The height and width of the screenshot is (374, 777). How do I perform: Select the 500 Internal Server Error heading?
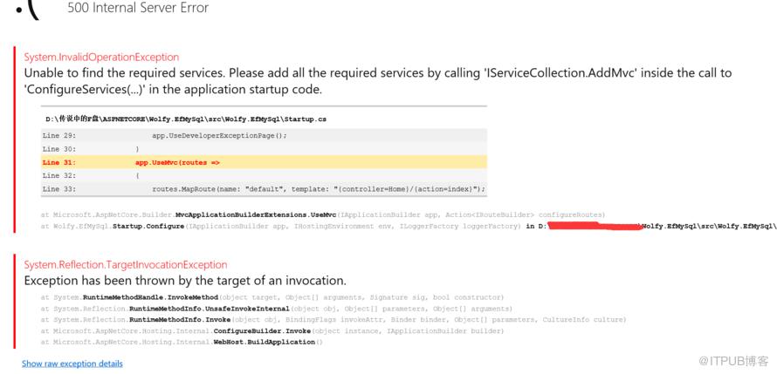[138, 8]
